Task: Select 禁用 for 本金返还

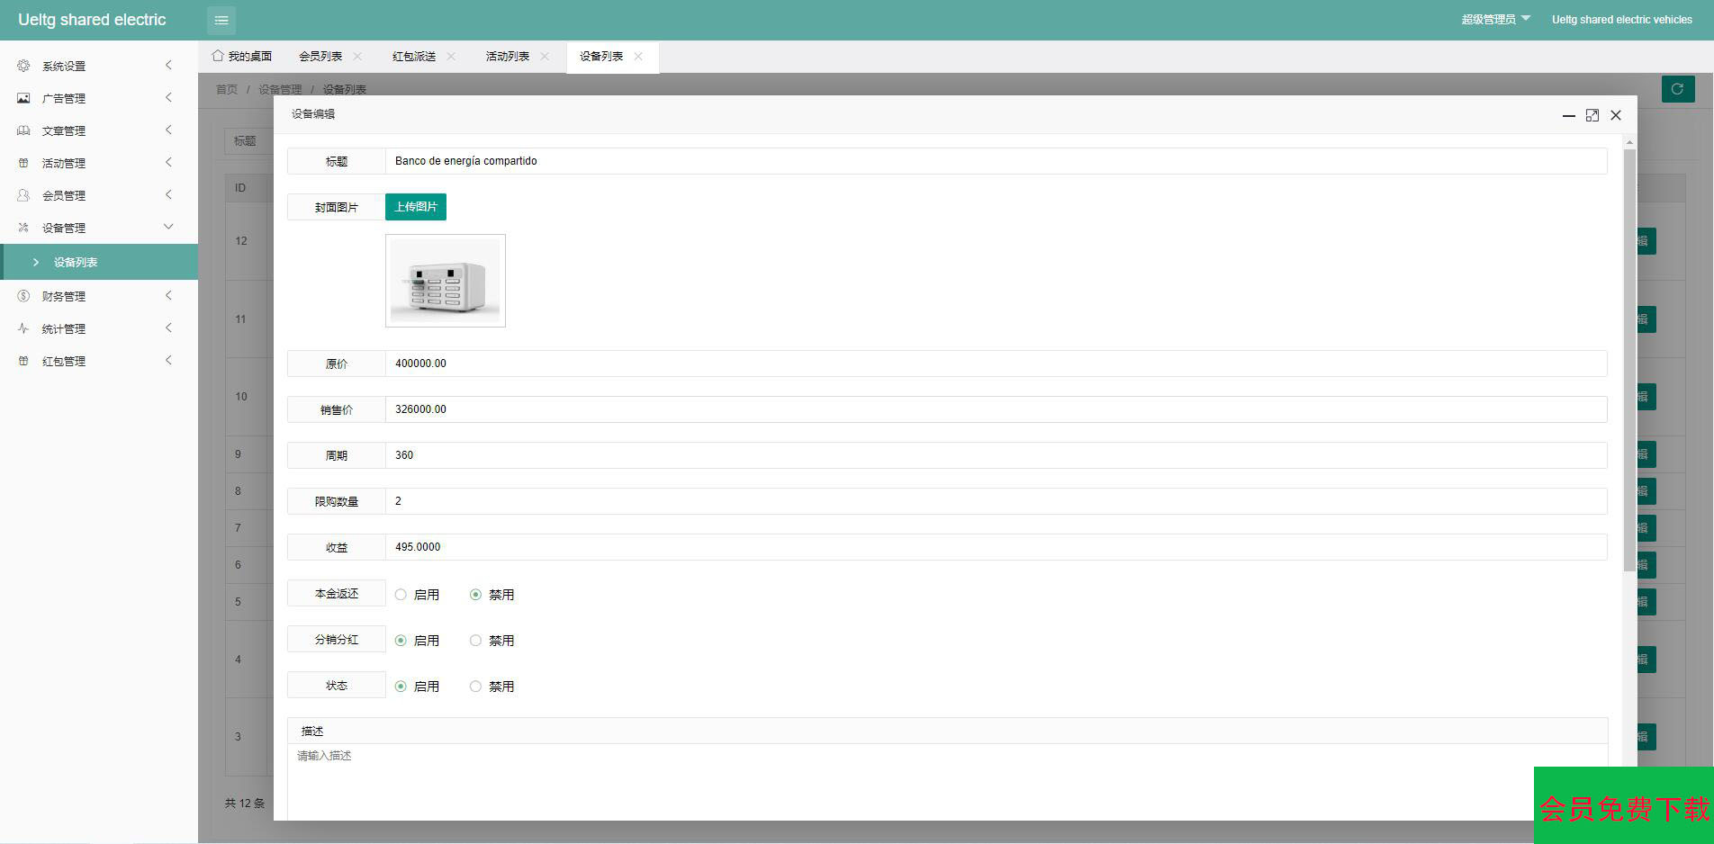Action: (x=492, y=595)
